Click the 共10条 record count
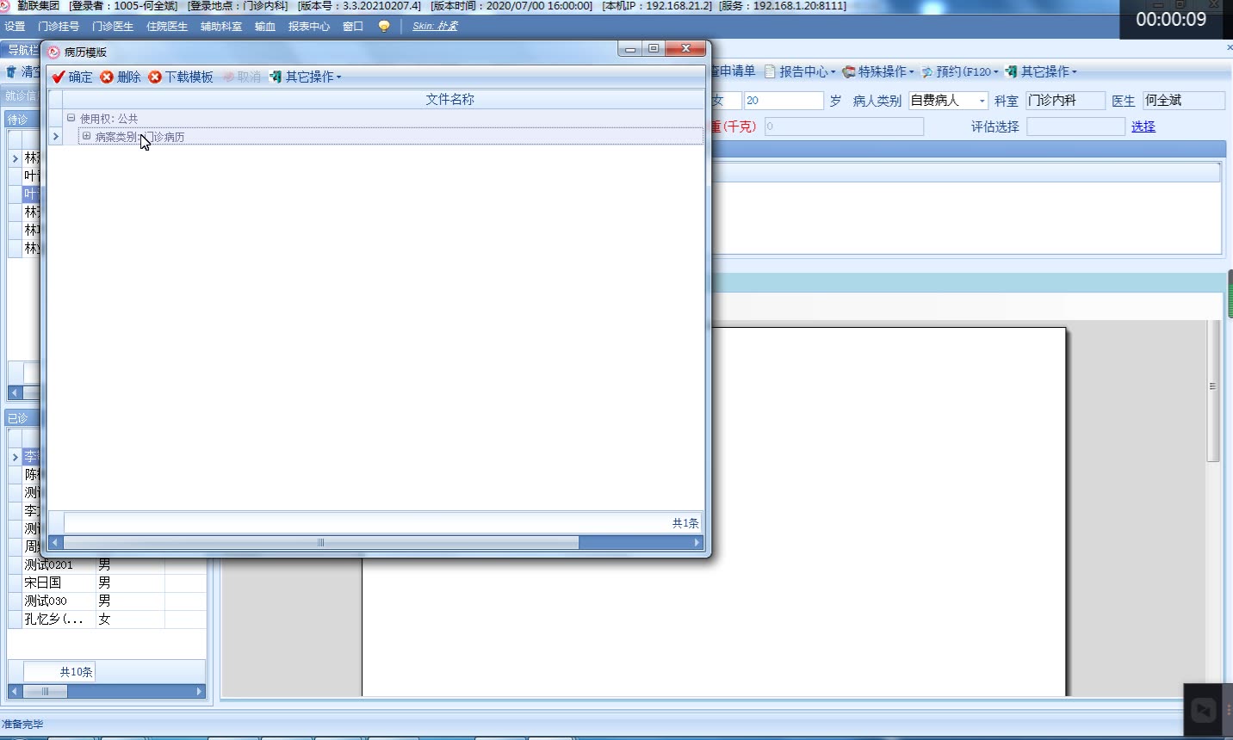The height and width of the screenshot is (740, 1233). coord(76,672)
